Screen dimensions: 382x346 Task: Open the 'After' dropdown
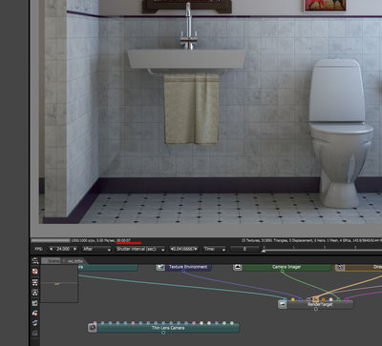(x=96, y=249)
